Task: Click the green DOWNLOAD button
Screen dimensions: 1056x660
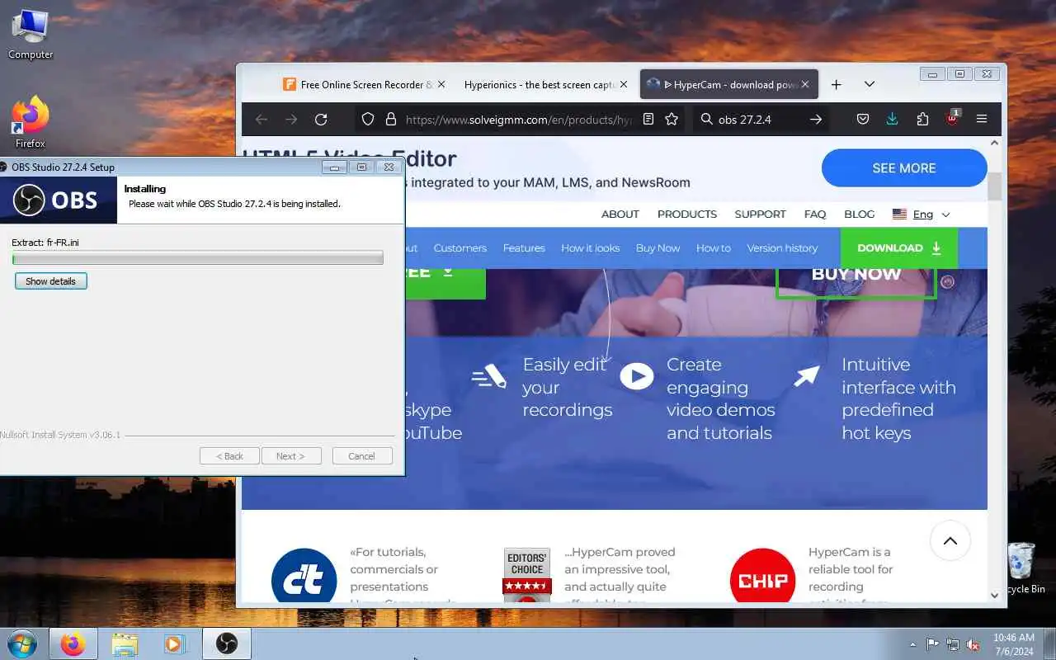Action: coord(898,247)
